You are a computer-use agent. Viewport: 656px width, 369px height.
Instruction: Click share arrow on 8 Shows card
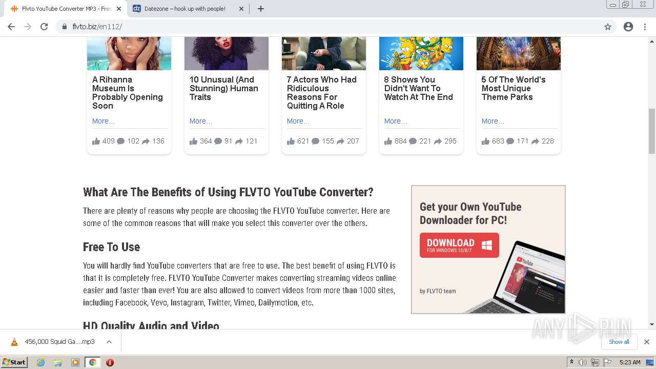pos(438,141)
